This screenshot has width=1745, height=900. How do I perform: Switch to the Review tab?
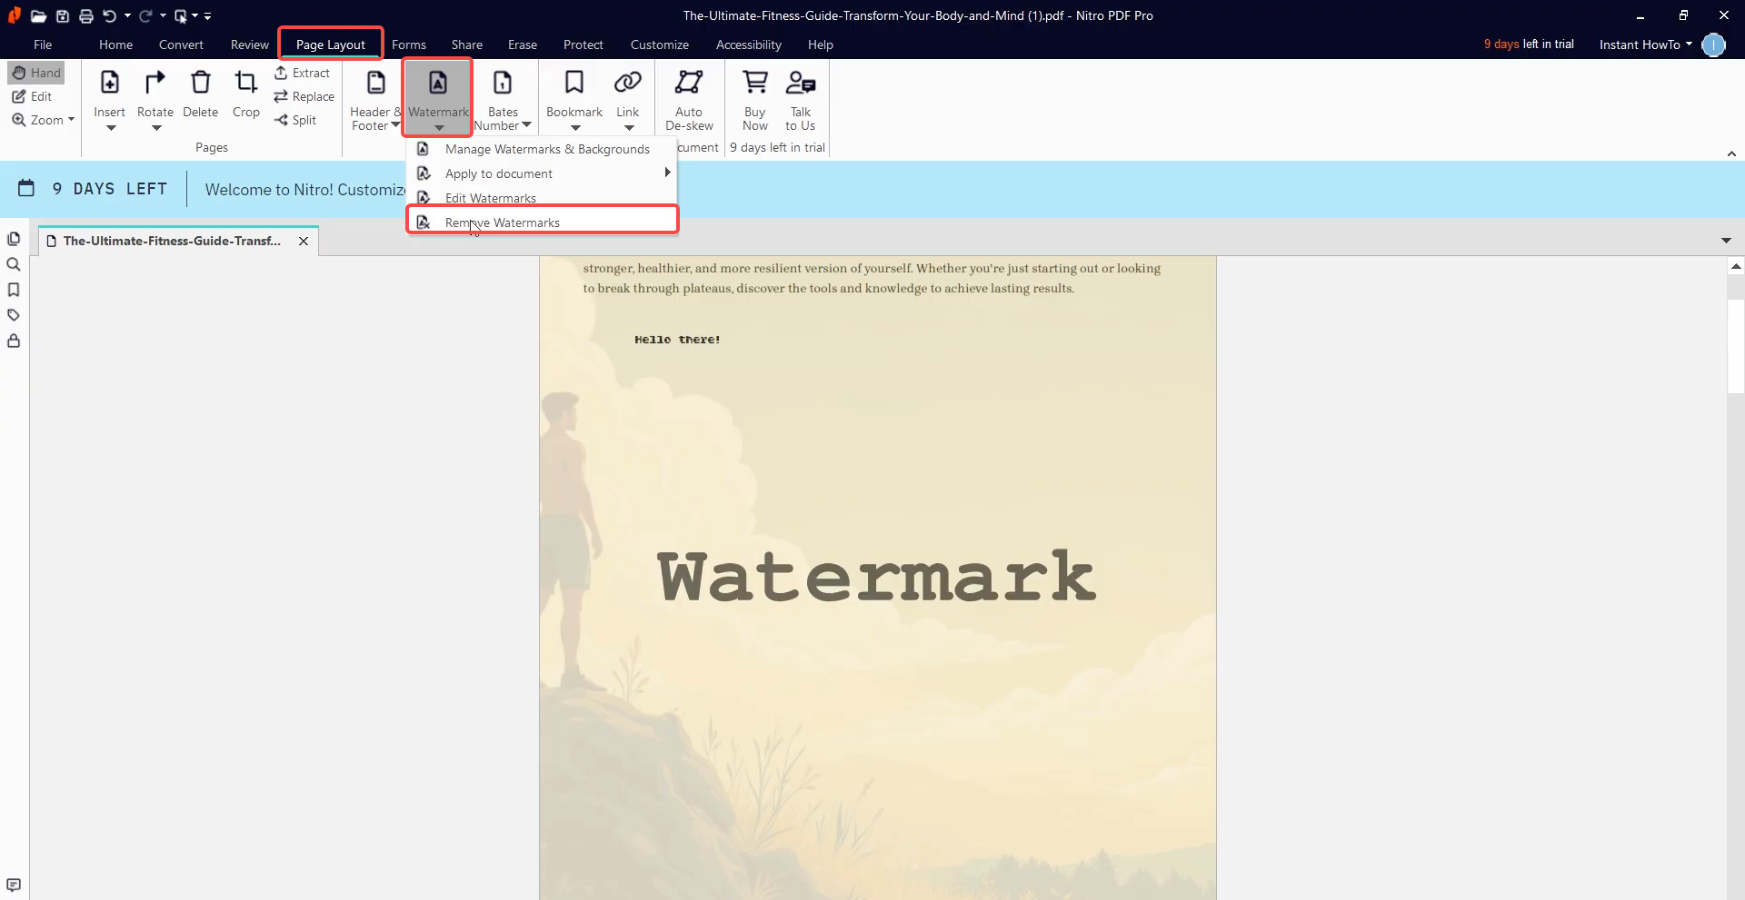(250, 45)
